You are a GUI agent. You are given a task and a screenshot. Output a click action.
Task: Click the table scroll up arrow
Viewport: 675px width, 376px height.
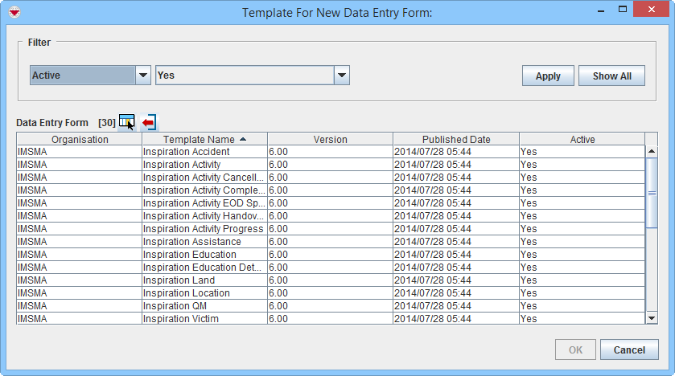652,151
